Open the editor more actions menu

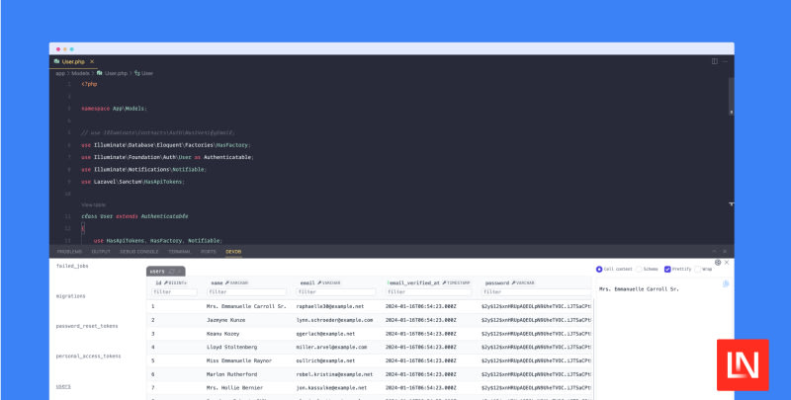(x=726, y=61)
